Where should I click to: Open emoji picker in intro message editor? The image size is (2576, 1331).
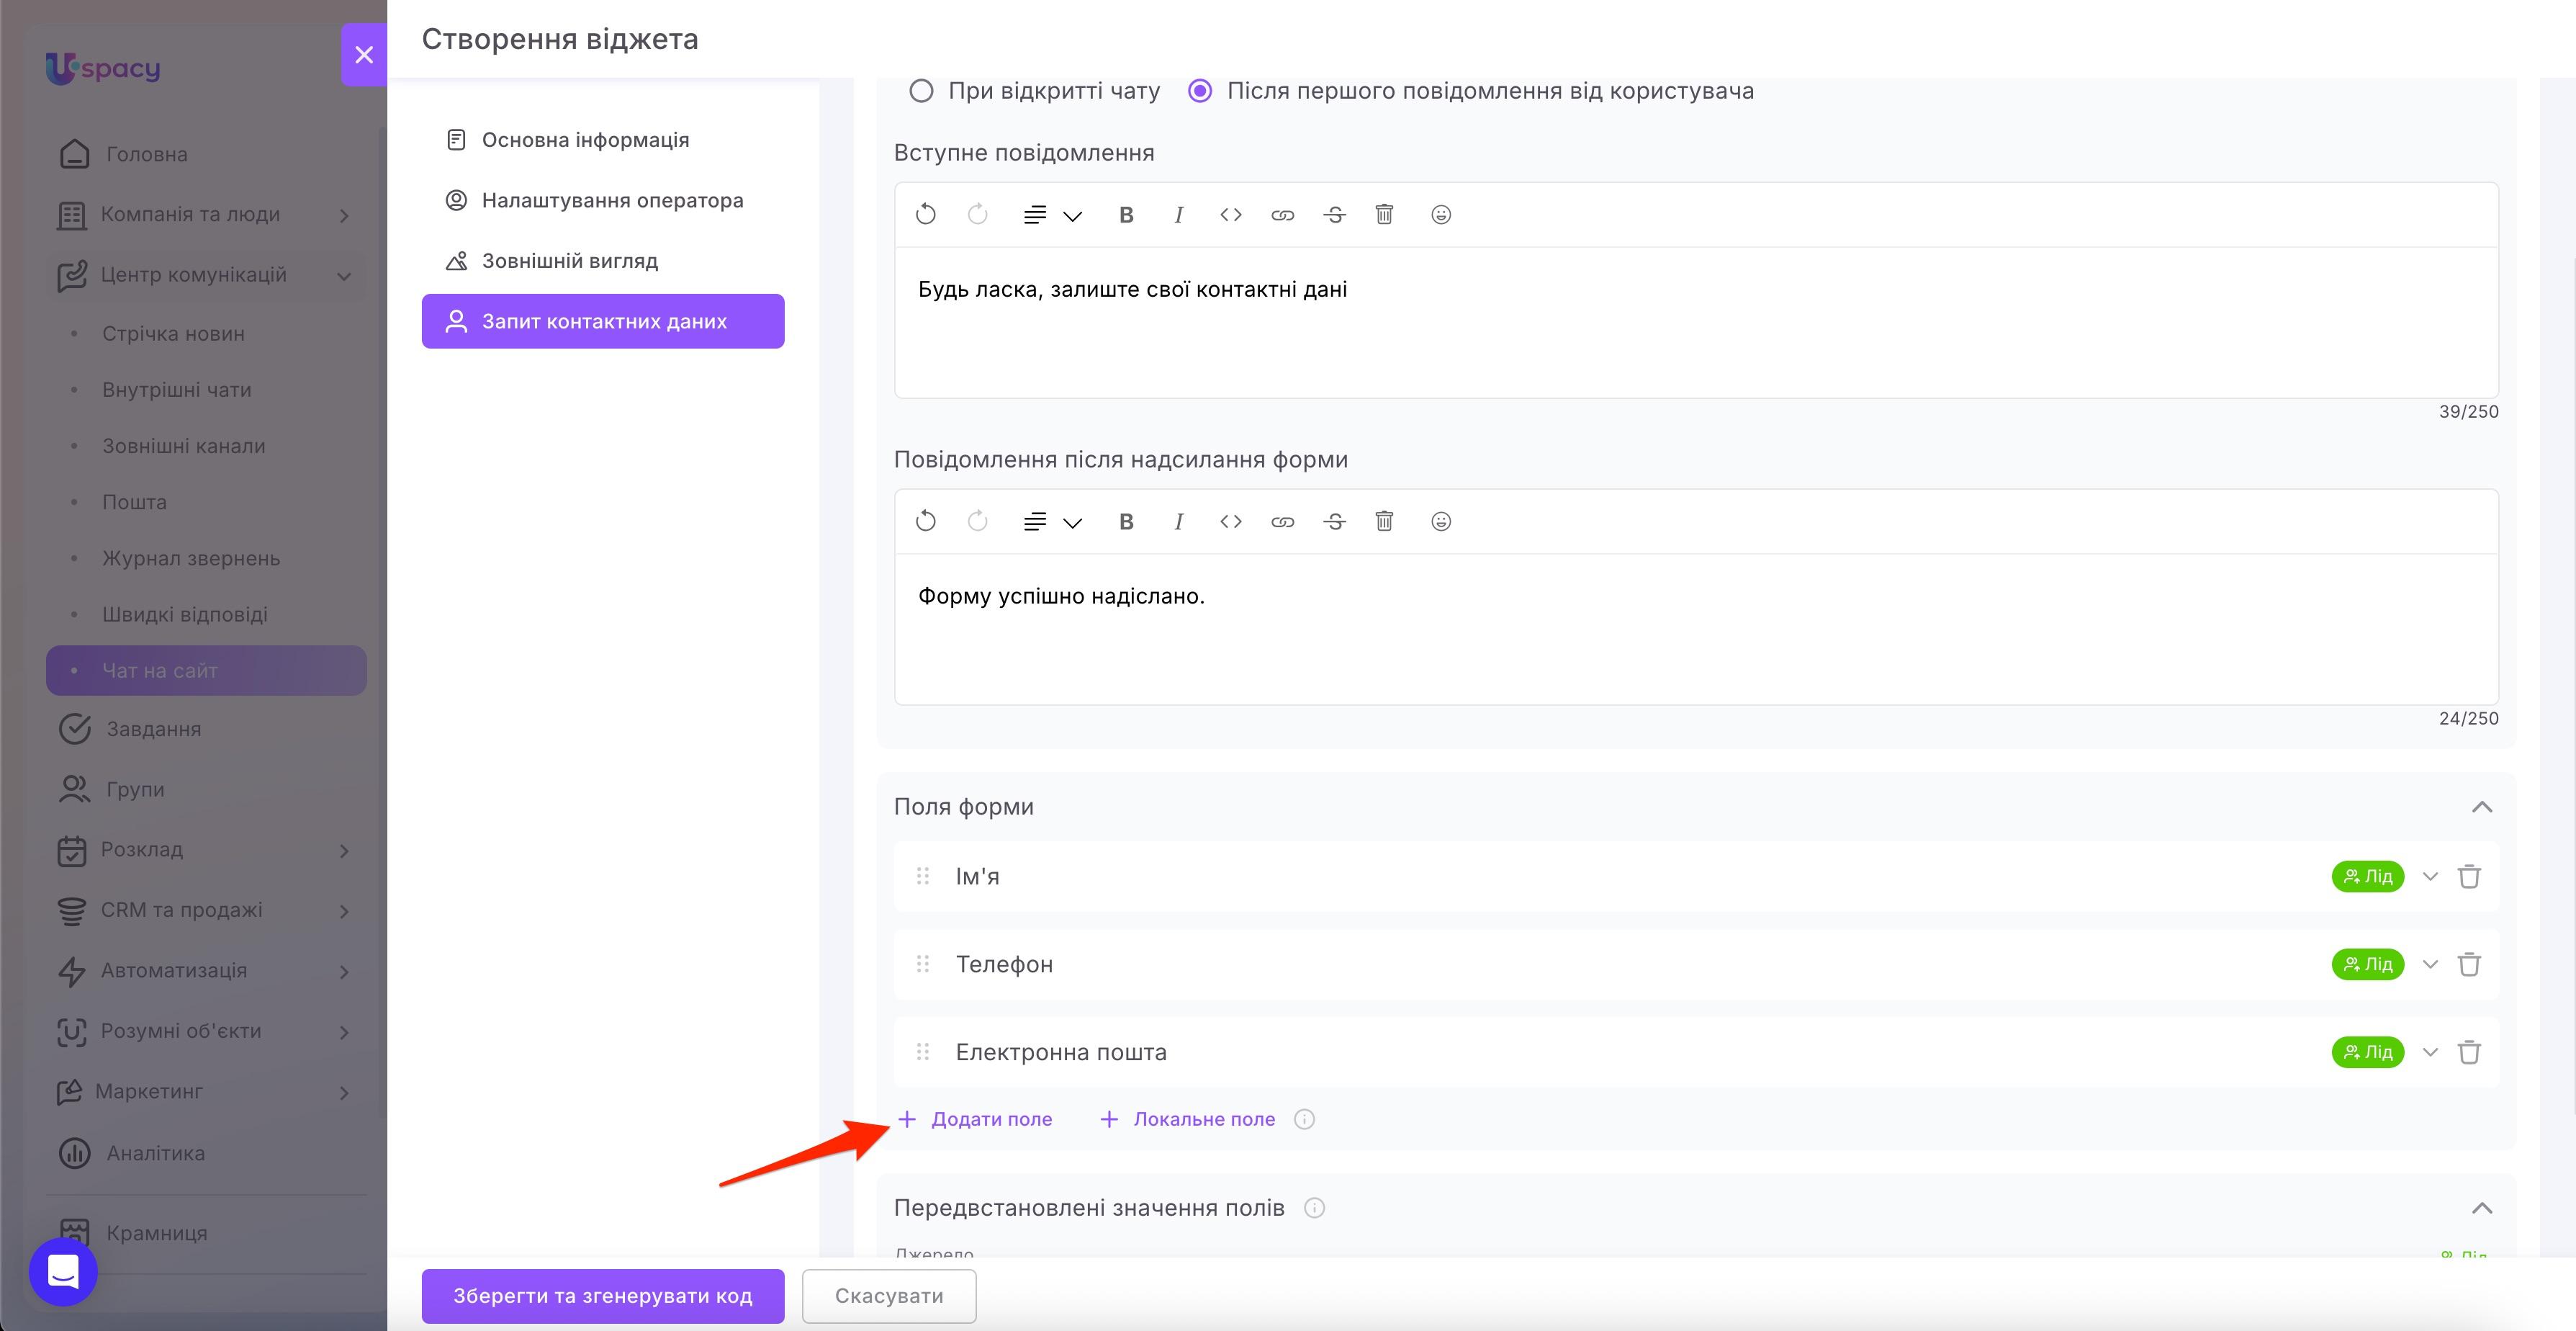point(1441,215)
